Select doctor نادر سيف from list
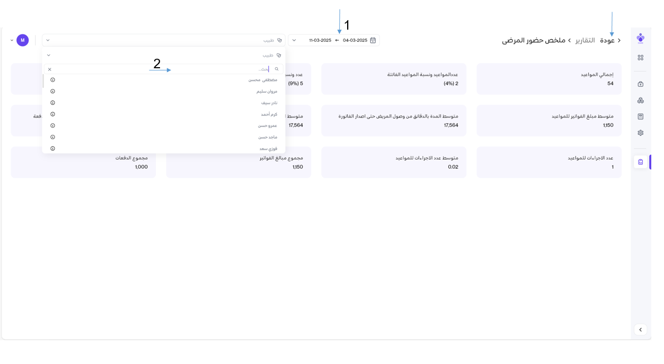The height and width of the screenshot is (364, 664). 269,103
